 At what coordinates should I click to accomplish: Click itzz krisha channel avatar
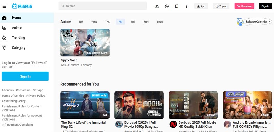tap(227, 124)
